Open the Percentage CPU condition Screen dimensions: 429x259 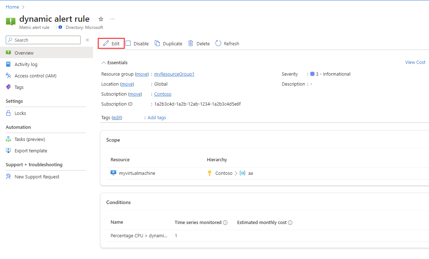pyautogui.click(x=138, y=235)
